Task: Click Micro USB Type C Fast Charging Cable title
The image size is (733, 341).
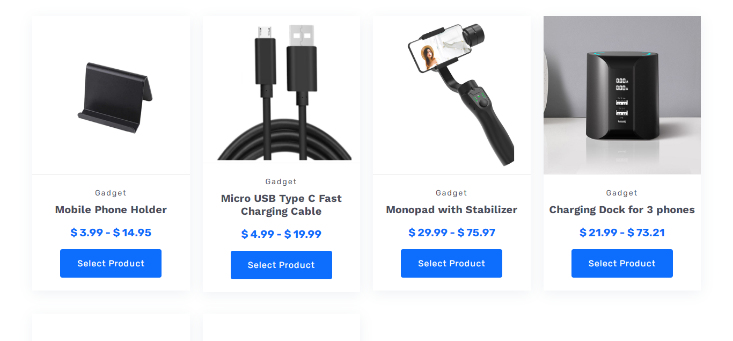Action: pos(281,205)
